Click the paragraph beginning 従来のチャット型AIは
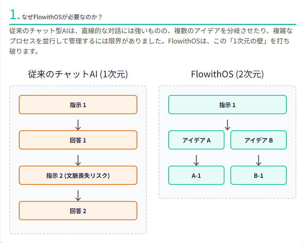This screenshot has width=304, height=243. [x=152, y=41]
